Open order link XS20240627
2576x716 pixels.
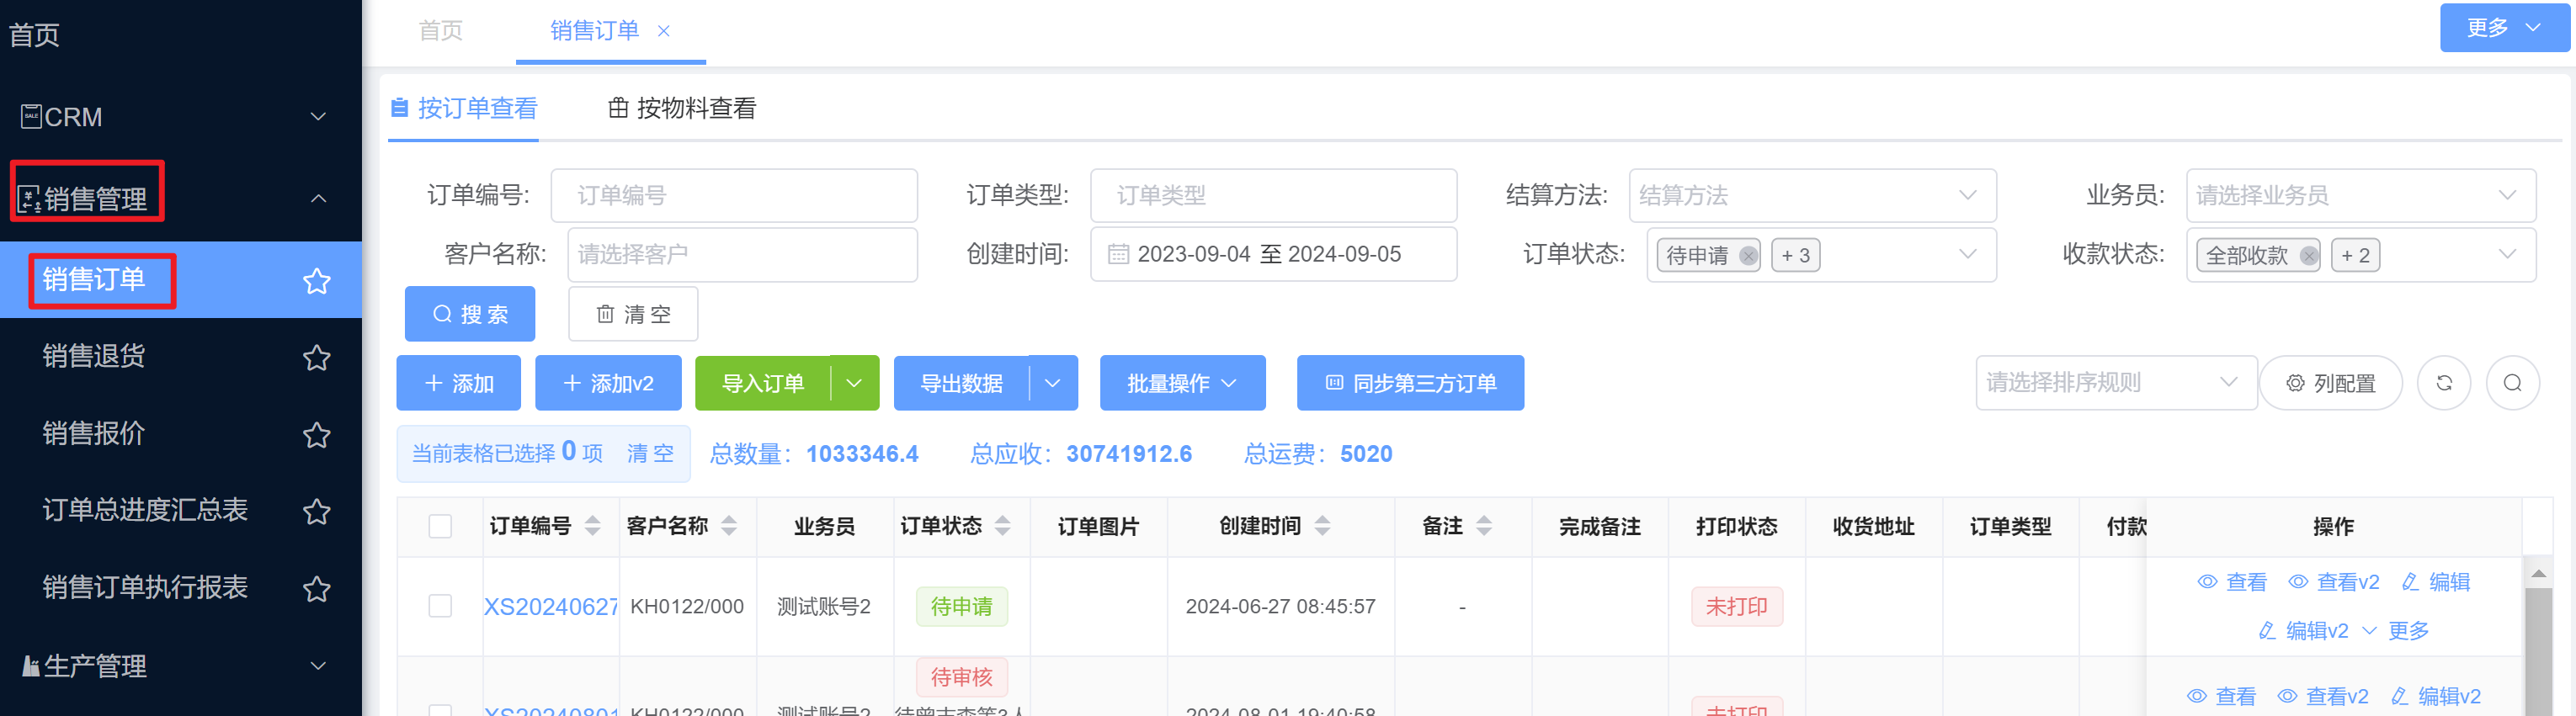coord(551,607)
